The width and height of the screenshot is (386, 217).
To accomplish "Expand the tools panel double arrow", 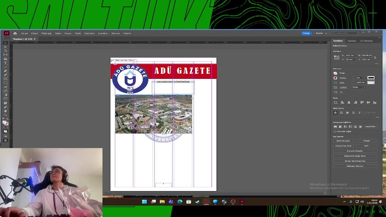I will click(x=4, y=38).
